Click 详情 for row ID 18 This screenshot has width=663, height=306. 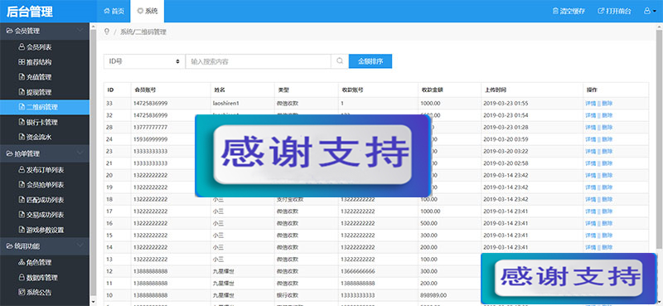click(590, 199)
